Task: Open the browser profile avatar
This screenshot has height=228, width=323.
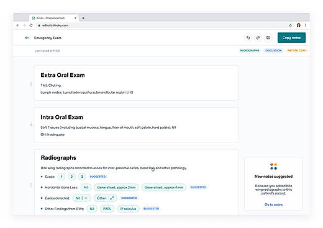Action: pos(299,25)
